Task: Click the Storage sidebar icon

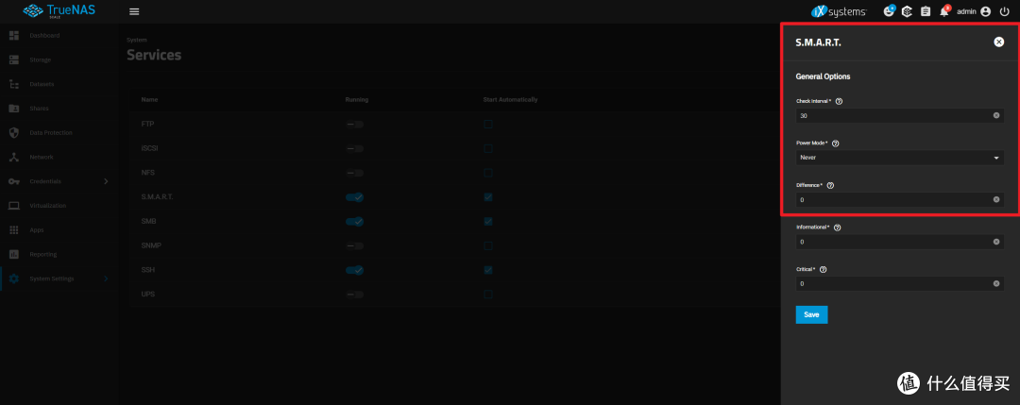Action: 13,59
